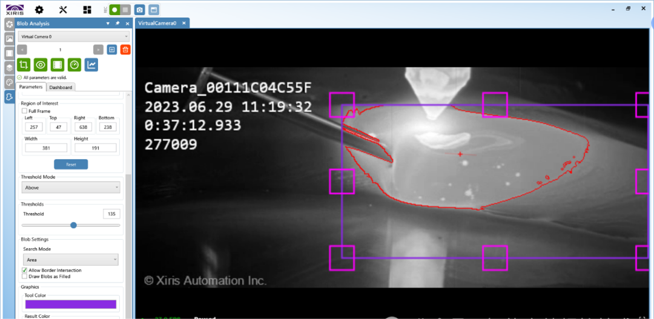654x319 pixels.
Task: Click the red blob centroid cross marker
Action: pos(460,154)
